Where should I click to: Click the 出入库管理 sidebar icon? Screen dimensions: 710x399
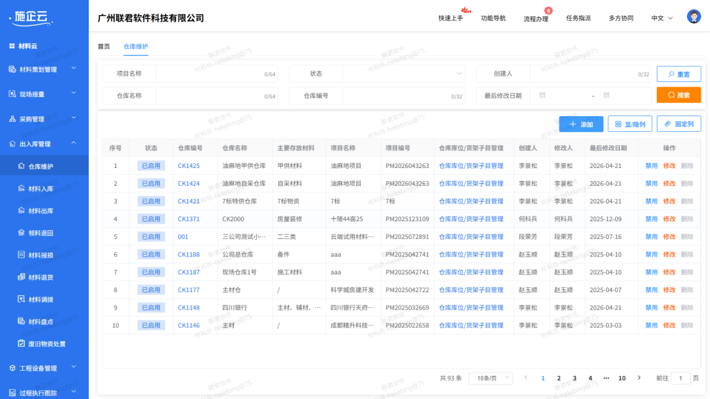click(12, 144)
